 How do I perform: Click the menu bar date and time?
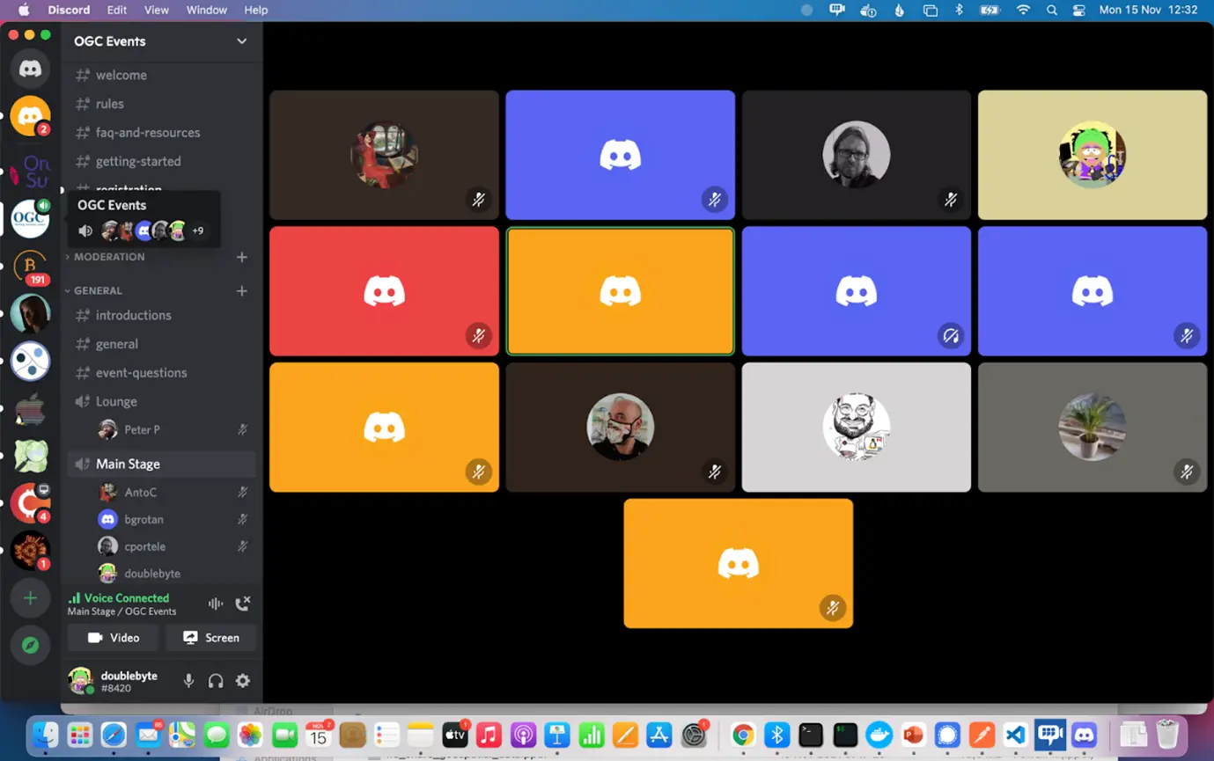point(1148,11)
